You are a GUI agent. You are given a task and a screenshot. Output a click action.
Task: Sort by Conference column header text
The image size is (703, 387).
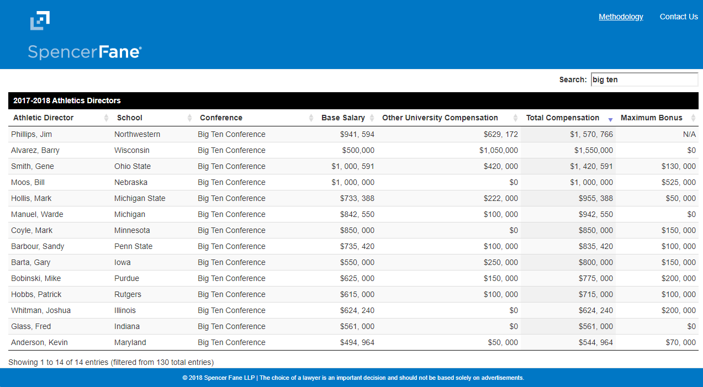pyautogui.click(x=221, y=118)
